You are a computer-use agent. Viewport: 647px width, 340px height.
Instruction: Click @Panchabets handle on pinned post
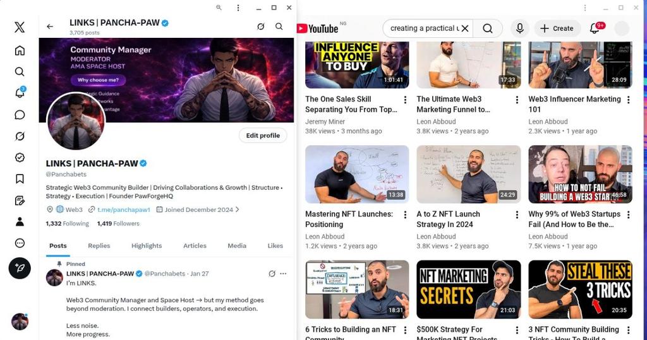tap(165, 274)
